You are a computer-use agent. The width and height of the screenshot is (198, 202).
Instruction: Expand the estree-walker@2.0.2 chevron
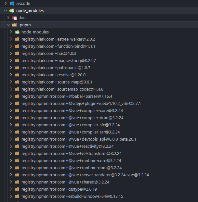(11, 39)
